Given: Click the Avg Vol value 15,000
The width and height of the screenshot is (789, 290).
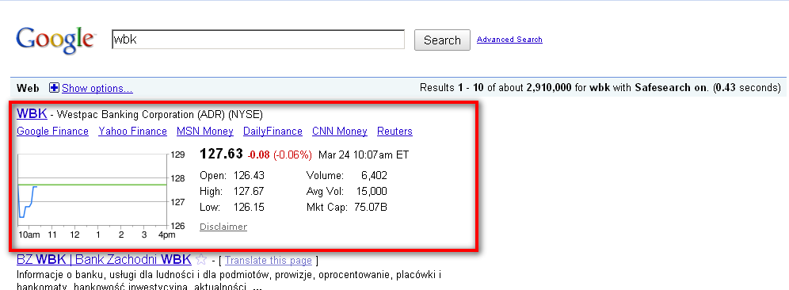Looking at the screenshot, I should coord(372,191).
